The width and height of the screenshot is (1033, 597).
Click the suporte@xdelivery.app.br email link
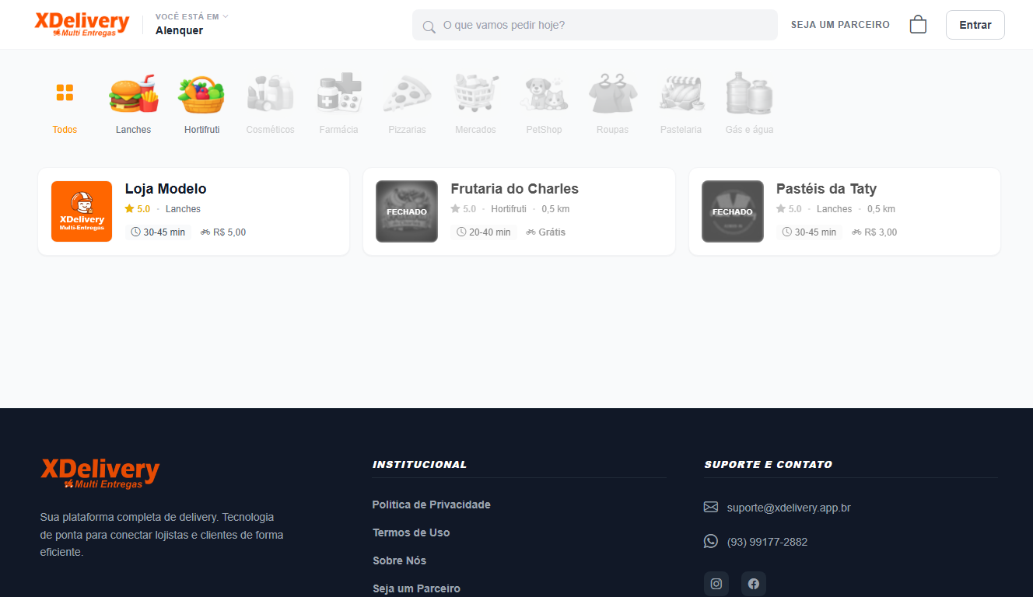point(788,508)
